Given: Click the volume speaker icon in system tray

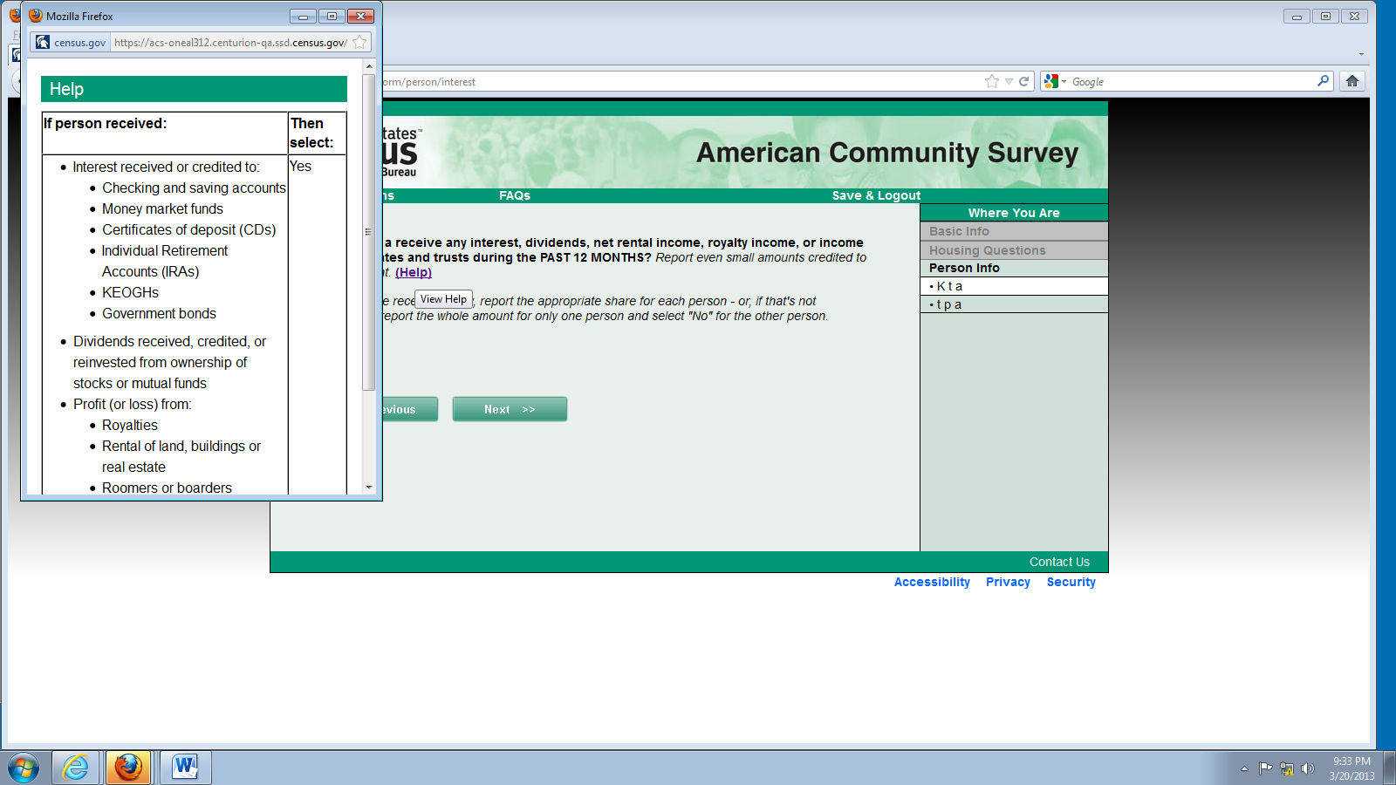Looking at the screenshot, I should tap(1307, 768).
